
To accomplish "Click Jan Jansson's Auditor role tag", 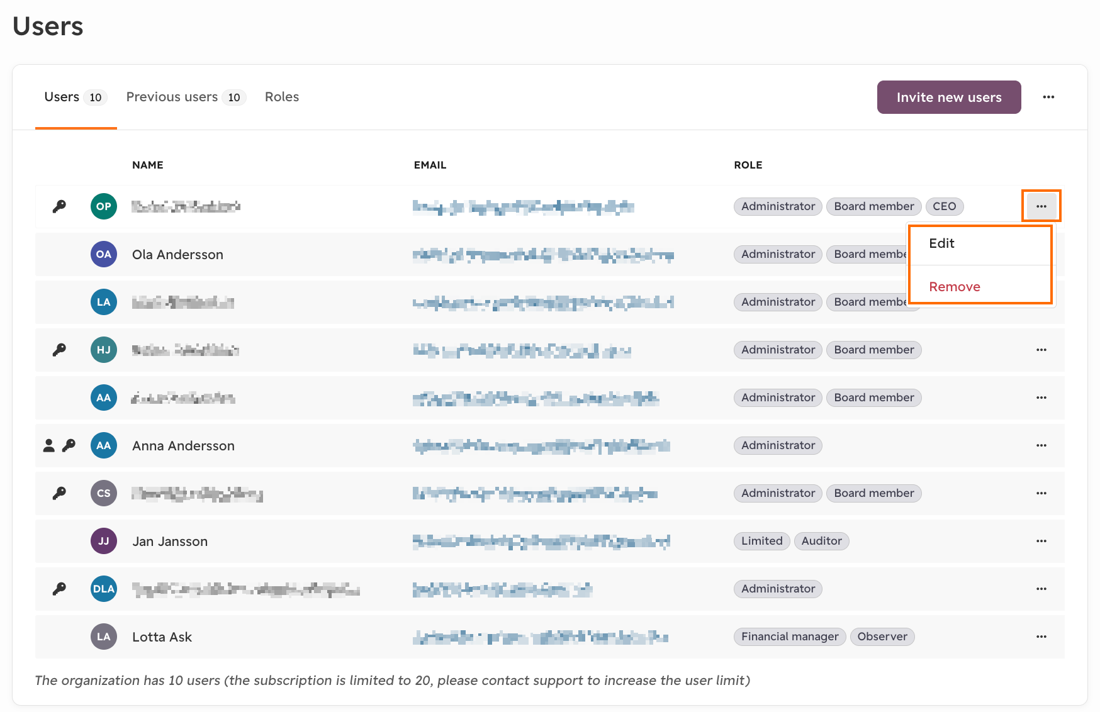I will [x=821, y=541].
